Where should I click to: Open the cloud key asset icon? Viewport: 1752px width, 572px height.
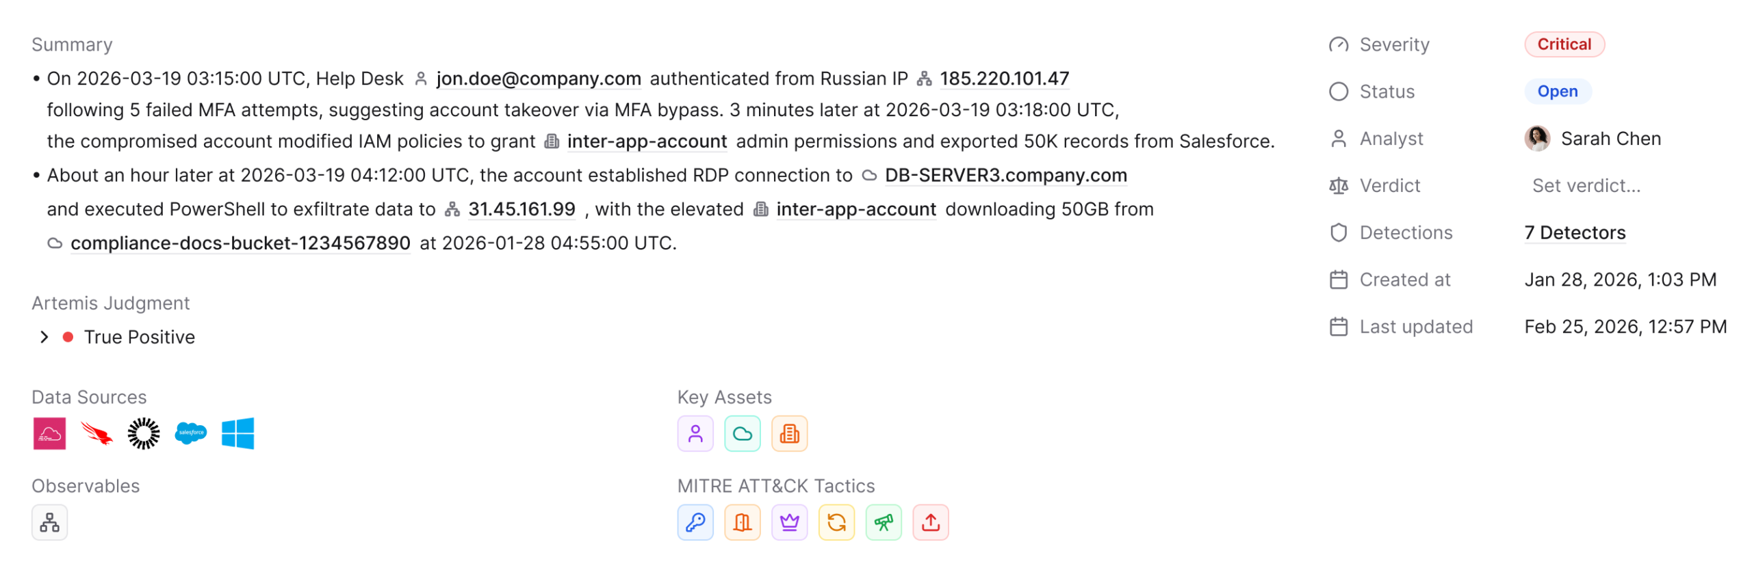click(x=742, y=433)
